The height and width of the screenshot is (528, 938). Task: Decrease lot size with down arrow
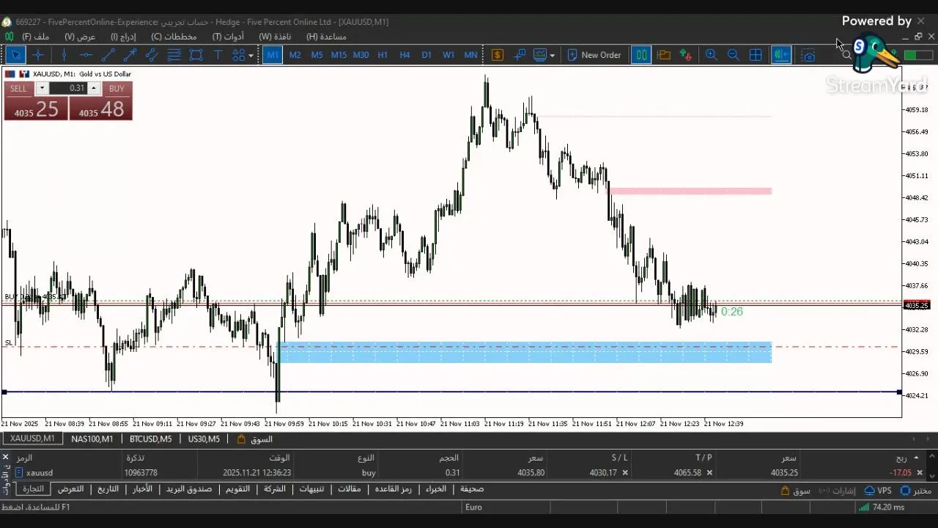pos(42,88)
